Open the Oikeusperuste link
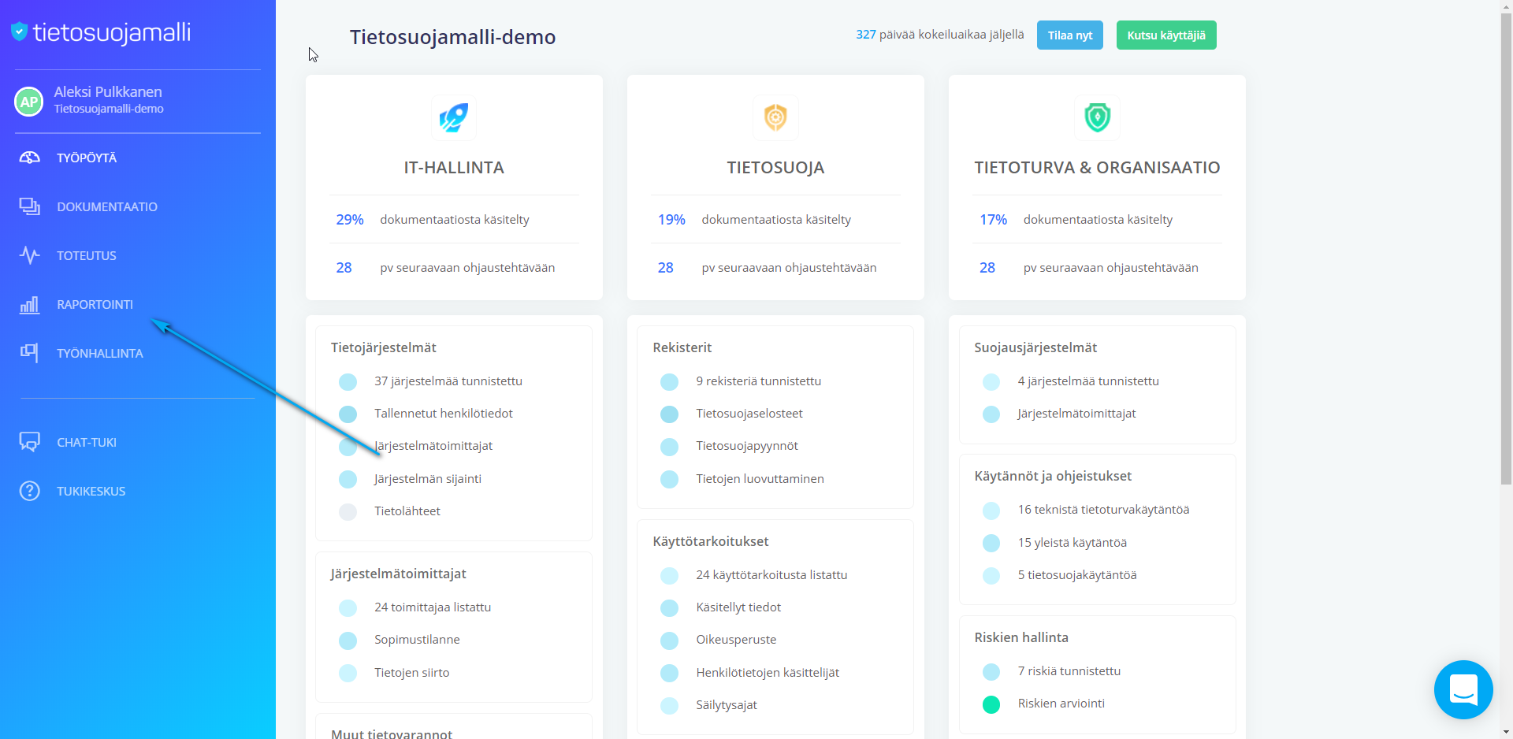The image size is (1513, 739). click(736, 639)
